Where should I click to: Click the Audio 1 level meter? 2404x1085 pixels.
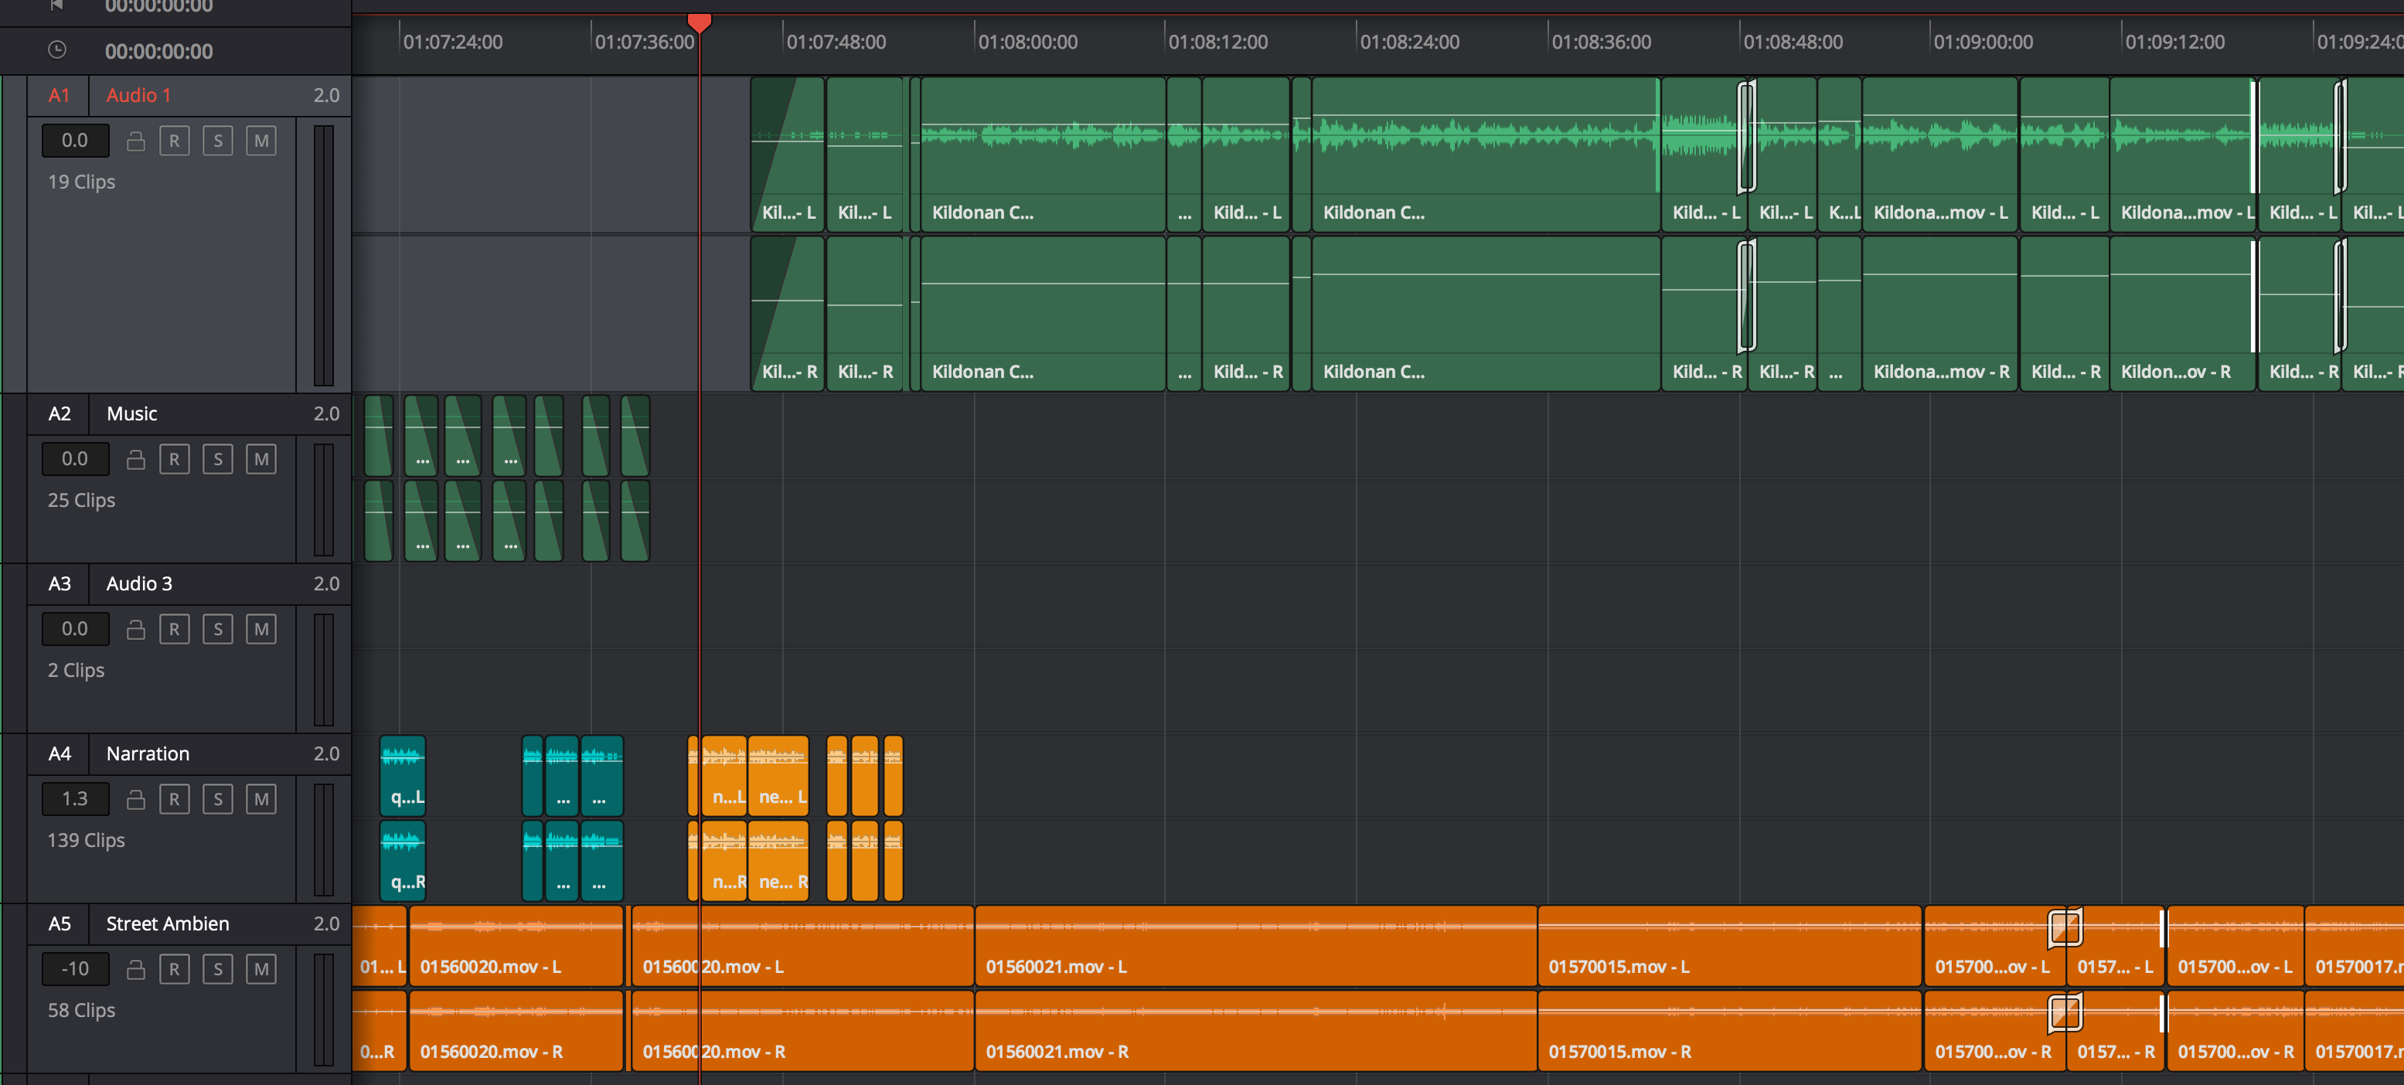pyautogui.click(x=324, y=256)
